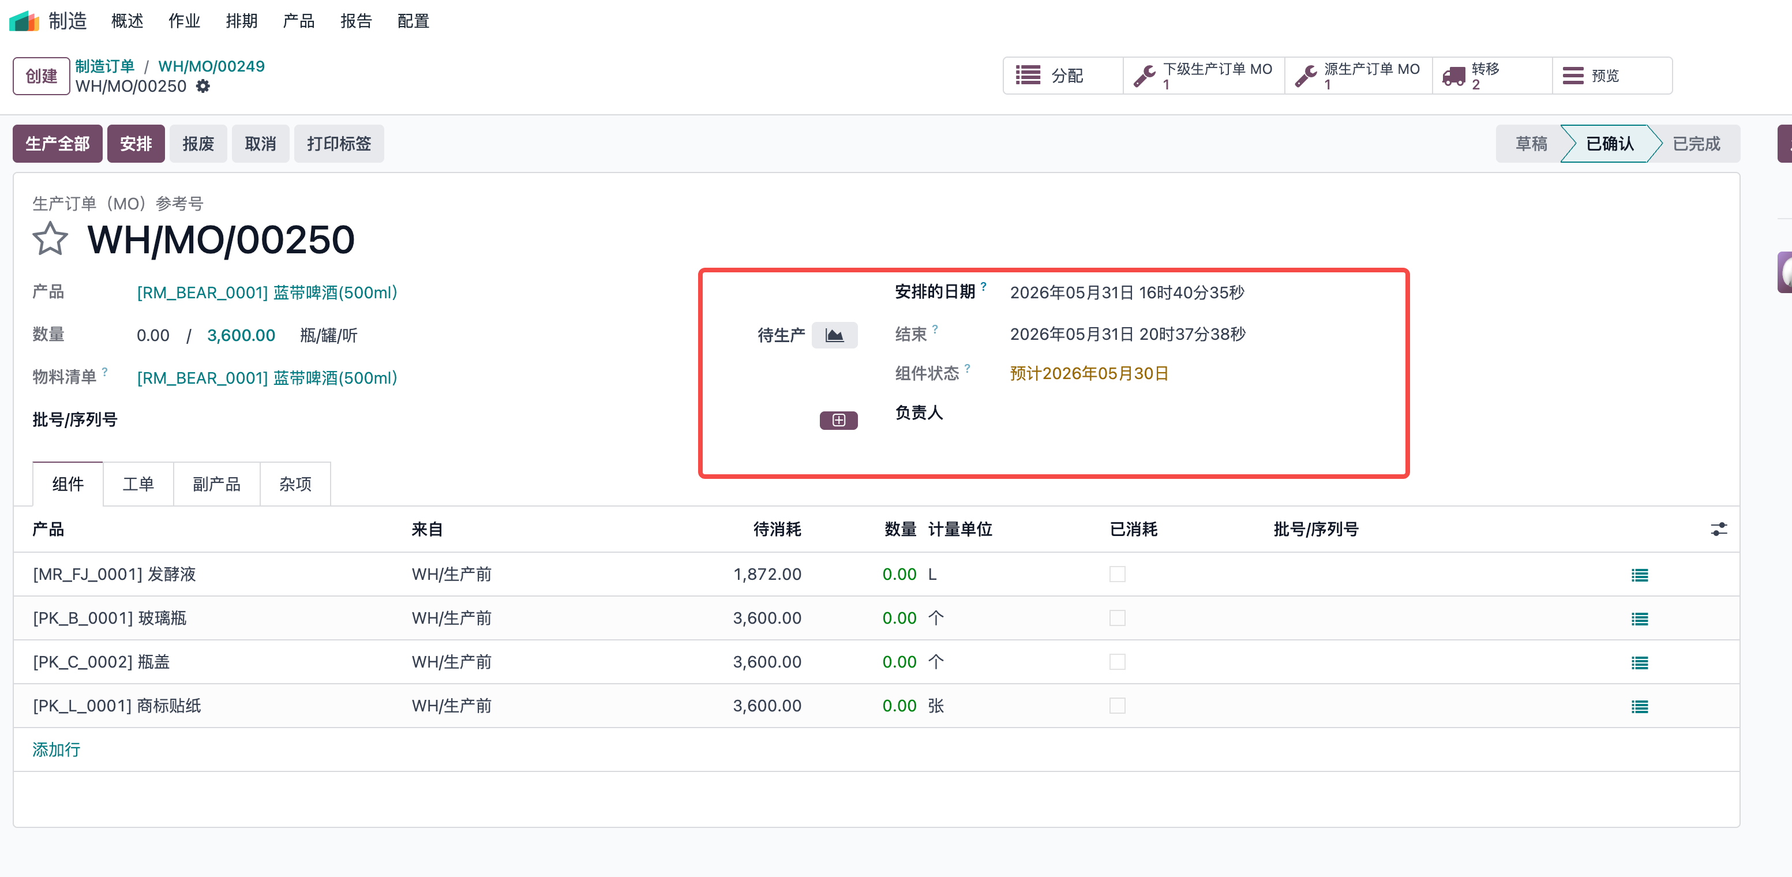
Task: Tick the 已消耗 checkbox for 发酵液
Action: (x=1117, y=575)
